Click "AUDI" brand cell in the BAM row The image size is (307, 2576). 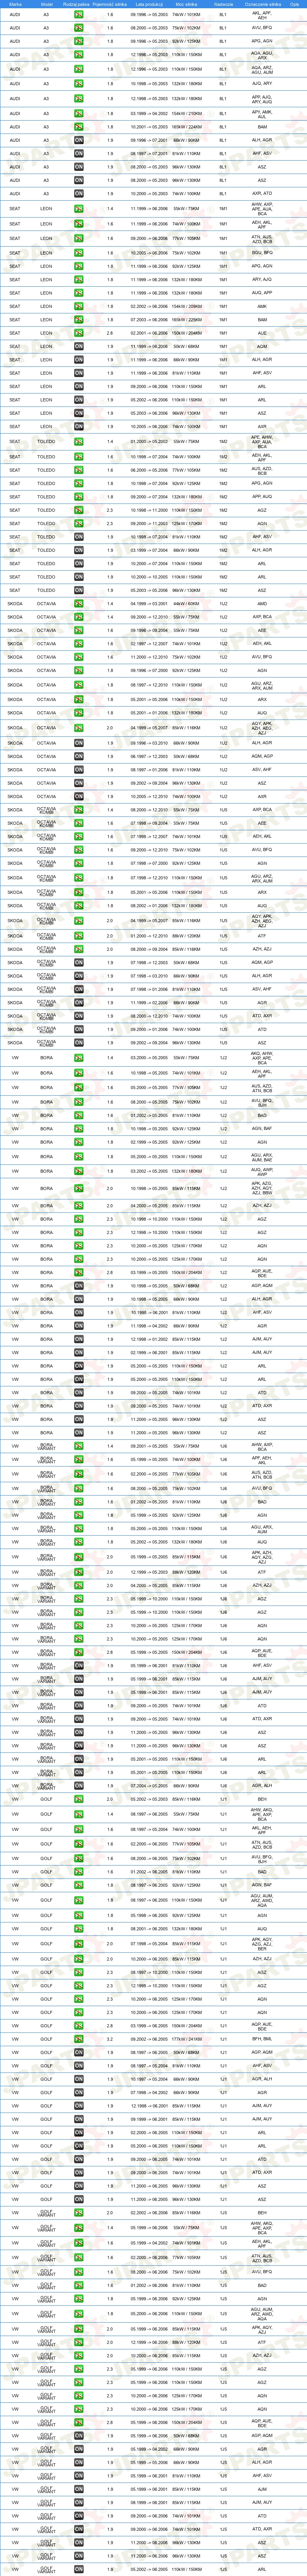[x=14, y=127]
